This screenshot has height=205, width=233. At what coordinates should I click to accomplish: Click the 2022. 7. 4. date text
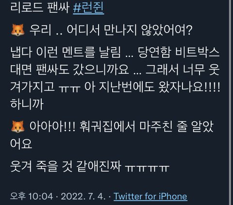[83, 196]
